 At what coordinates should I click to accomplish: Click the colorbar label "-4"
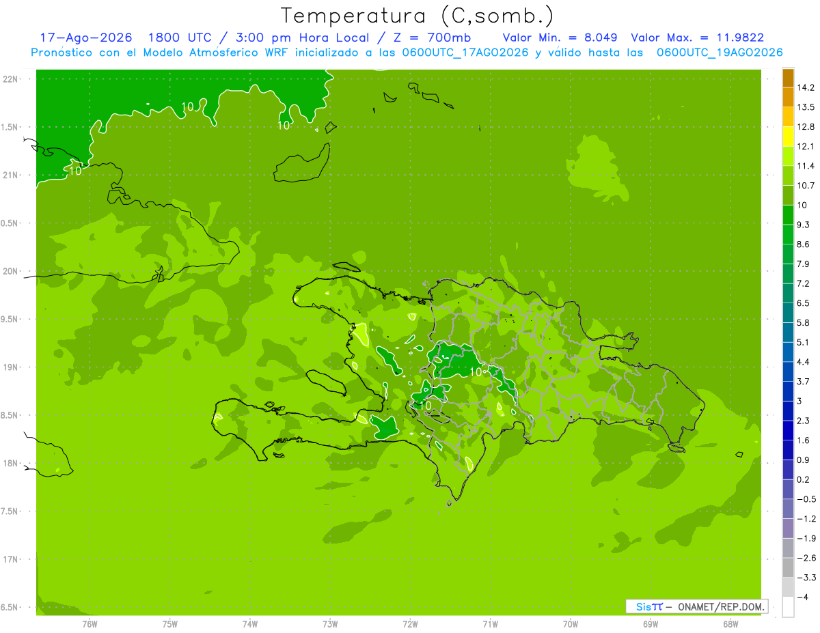802,597
